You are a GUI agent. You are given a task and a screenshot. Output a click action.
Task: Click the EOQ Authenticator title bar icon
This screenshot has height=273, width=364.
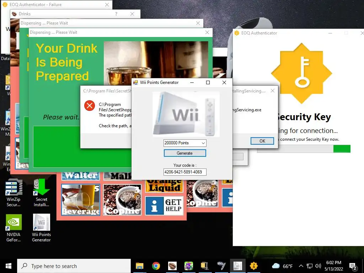coord(236,33)
